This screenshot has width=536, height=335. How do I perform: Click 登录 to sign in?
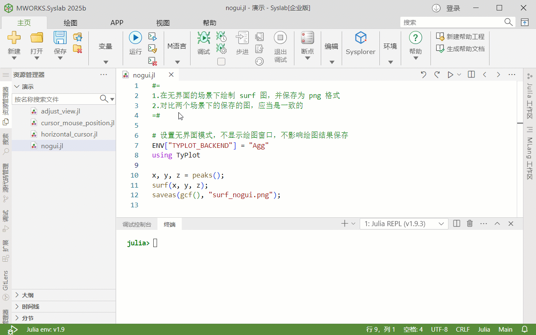tap(453, 8)
